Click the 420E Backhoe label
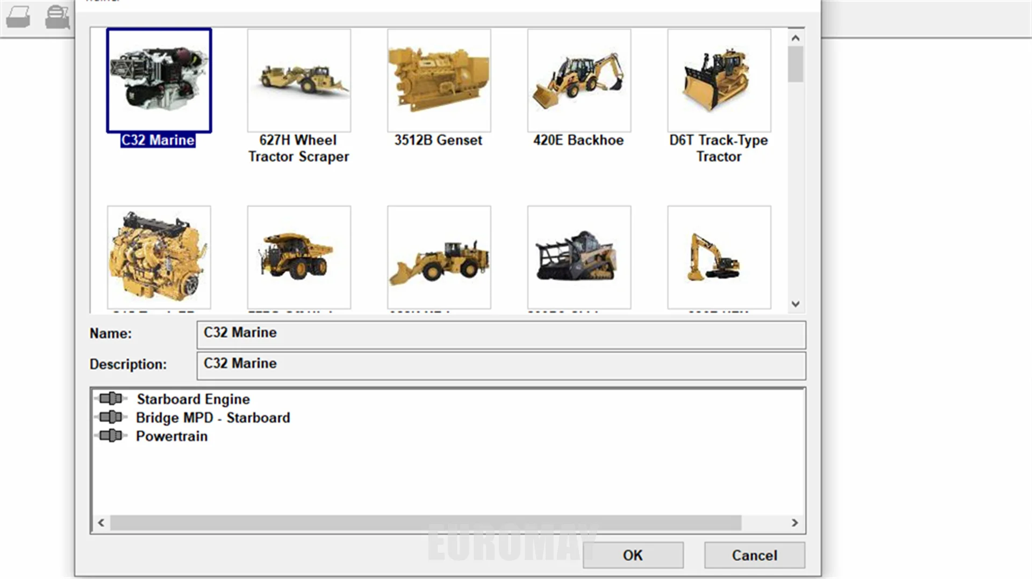The height and width of the screenshot is (579, 1032). pyautogui.click(x=579, y=140)
